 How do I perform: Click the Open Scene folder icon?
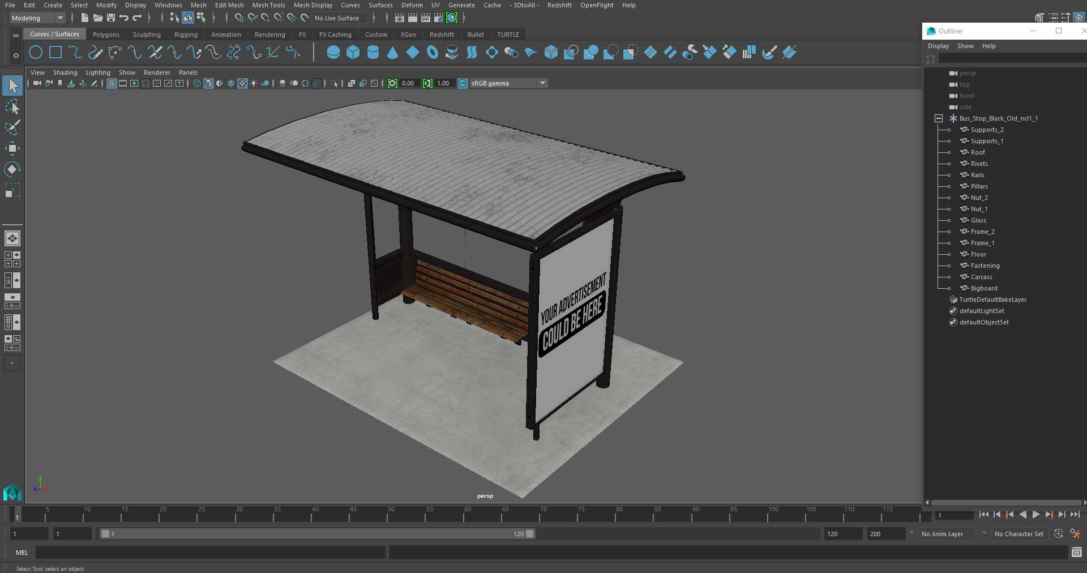point(97,18)
